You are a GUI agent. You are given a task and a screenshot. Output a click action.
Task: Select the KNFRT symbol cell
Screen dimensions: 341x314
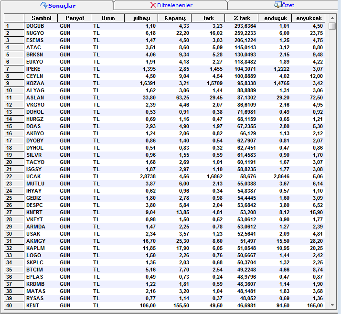point(41,212)
